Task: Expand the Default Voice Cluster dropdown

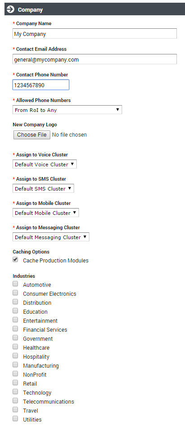Action: 44,164
